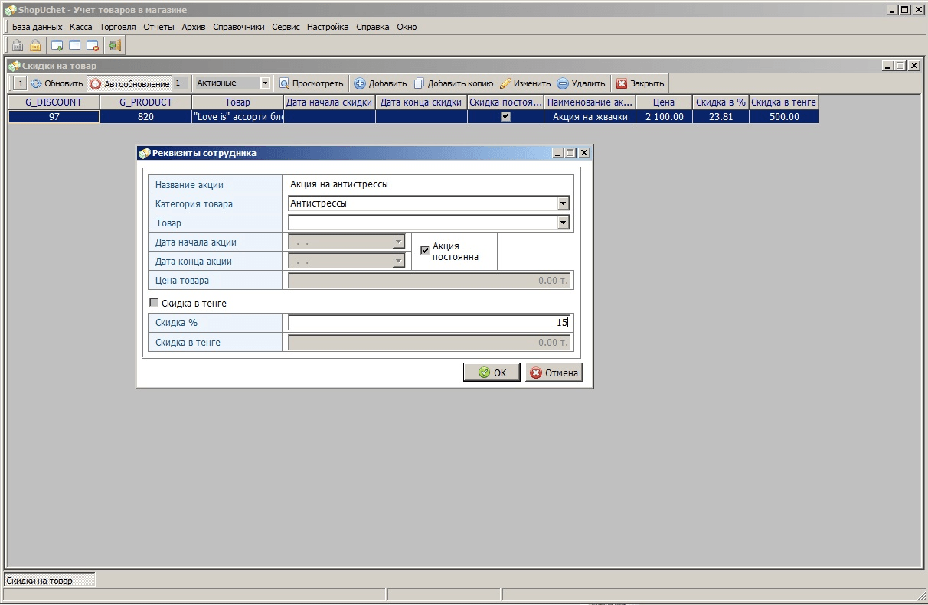Open the Окно menu

407,27
